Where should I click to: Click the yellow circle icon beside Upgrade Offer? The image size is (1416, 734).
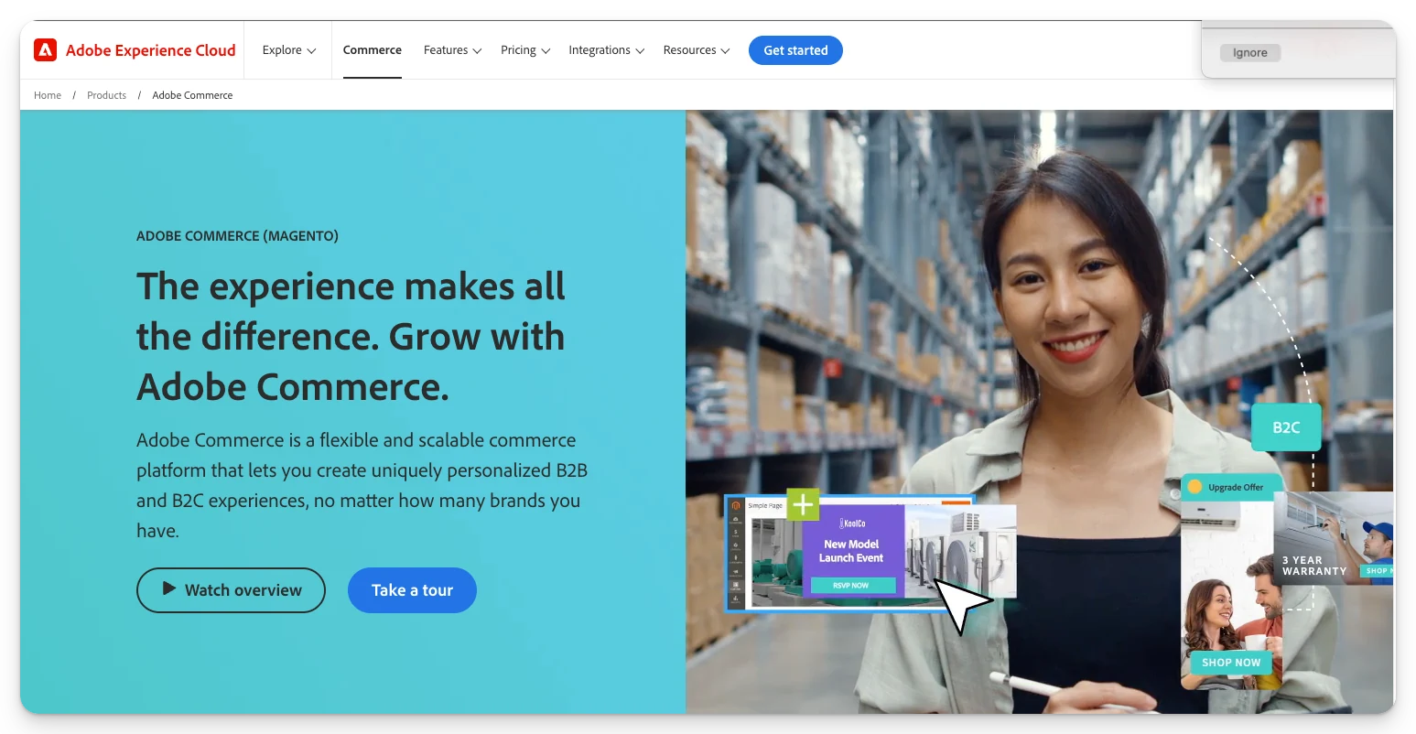pos(1194,487)
